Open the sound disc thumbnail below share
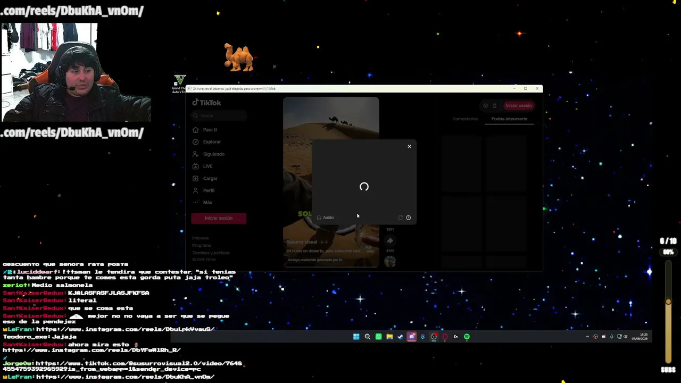 click(390, 261)
